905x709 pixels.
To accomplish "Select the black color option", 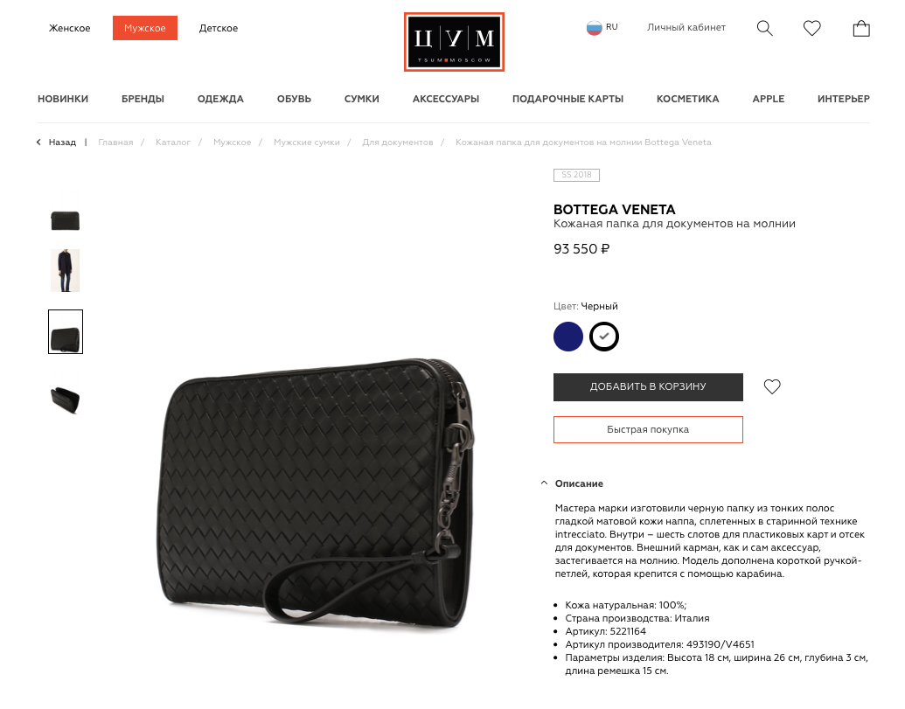I will coord(604,337).
